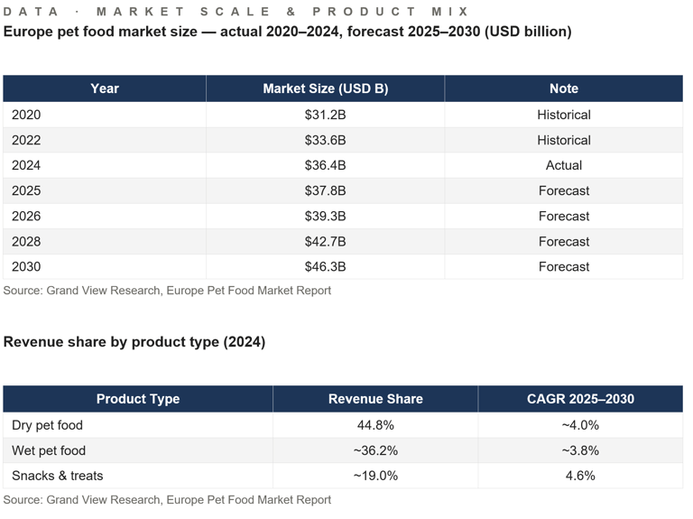This screenshot has height=519, width=693.
Task: Select the 2020 year cell
Action: tap(27, 115)
